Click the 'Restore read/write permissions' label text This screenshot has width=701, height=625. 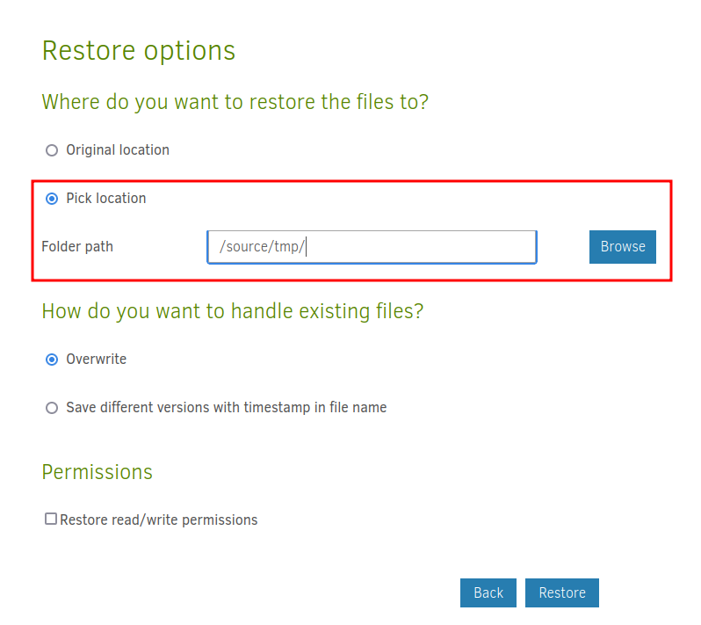pyautogui.click(x=159, y=520)
